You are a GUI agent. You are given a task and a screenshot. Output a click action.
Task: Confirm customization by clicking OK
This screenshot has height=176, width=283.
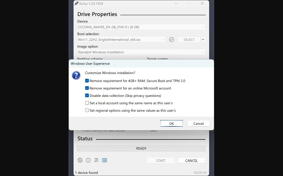pos(171,123)
